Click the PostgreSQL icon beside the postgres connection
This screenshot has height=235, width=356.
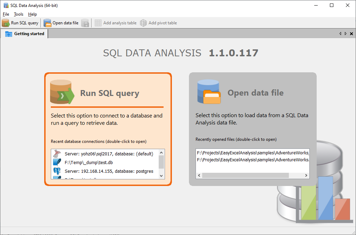pyautogui.click(x=58, y=171)
